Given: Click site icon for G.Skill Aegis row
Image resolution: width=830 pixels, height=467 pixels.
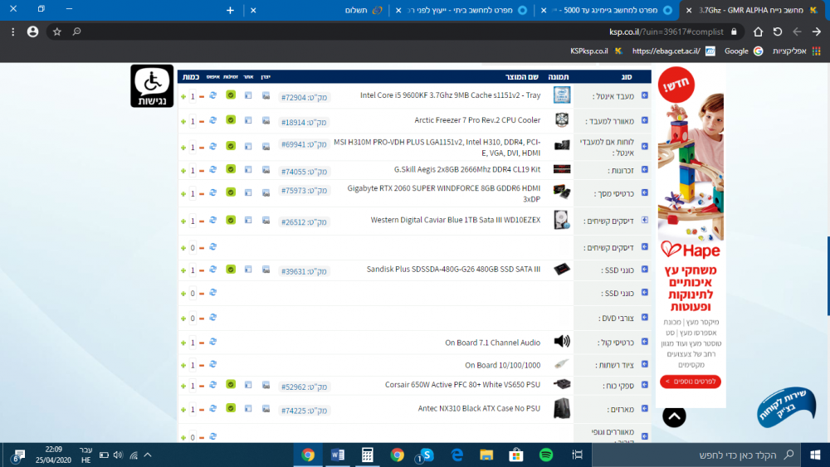Looking at the screenshot, I should pyautogui.click(x=248, y=170).
